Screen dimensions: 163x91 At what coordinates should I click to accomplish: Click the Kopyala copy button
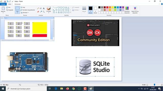(10, 10)
